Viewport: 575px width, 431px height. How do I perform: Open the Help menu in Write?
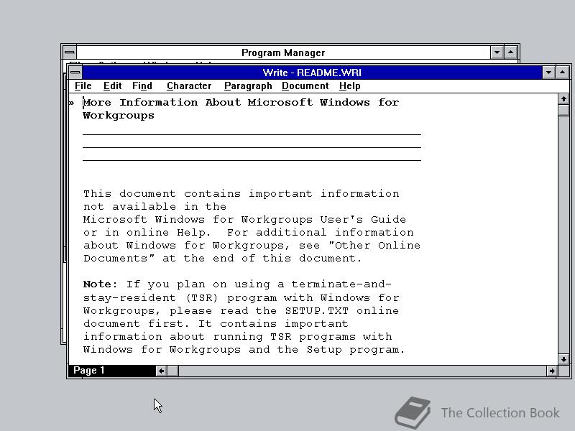349,85
